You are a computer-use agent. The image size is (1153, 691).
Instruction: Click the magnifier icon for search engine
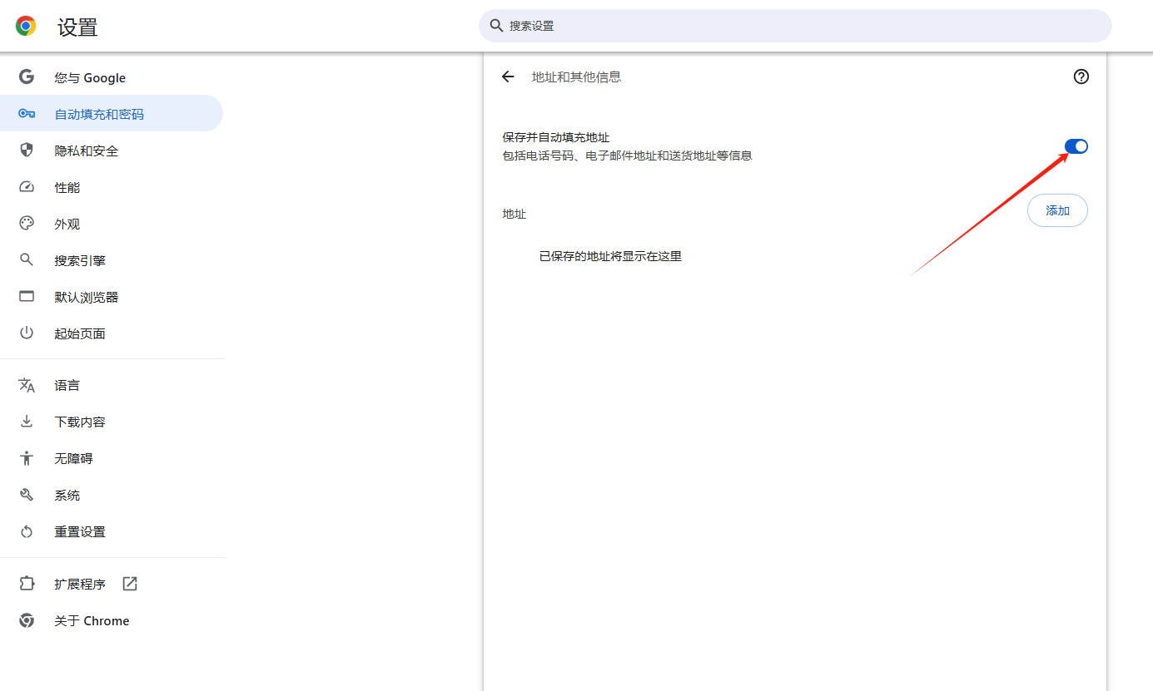click(x=27, y=260)
